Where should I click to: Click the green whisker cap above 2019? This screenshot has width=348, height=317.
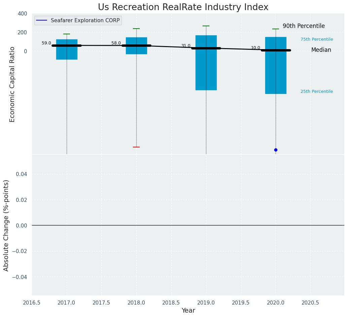point(206,26)
